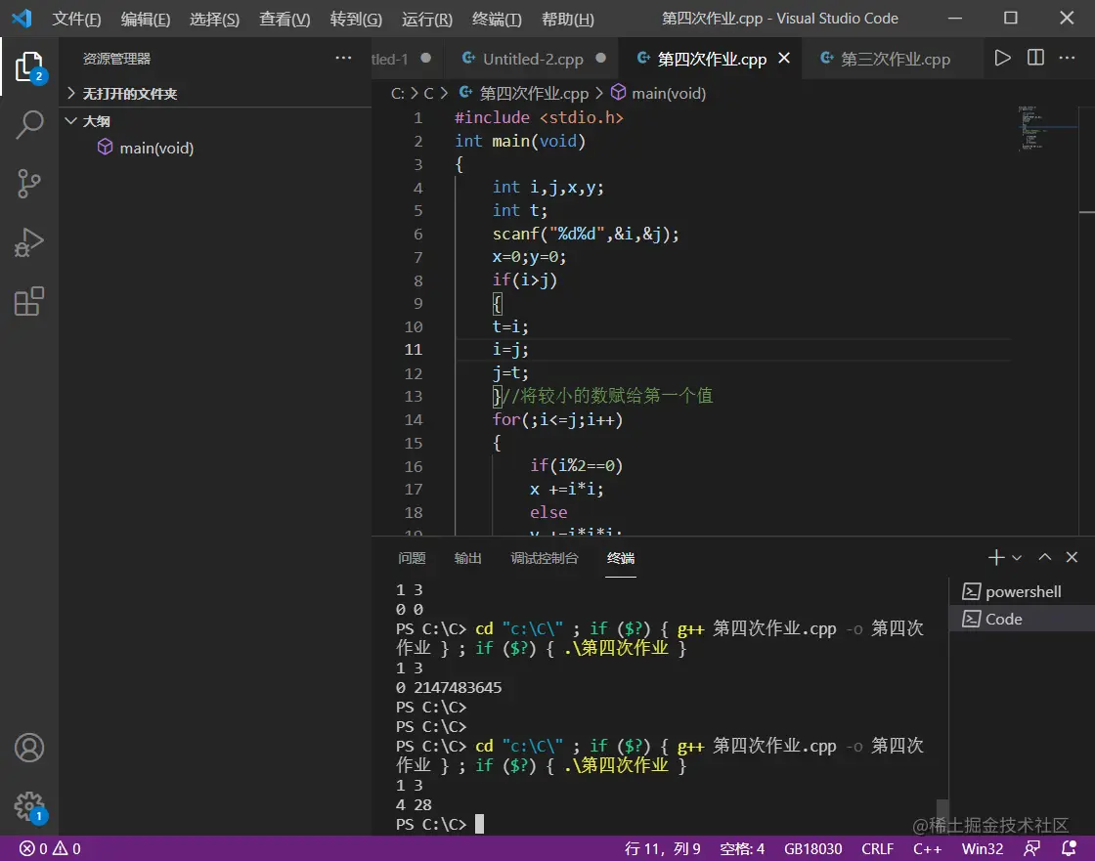The height and width of the screenshot is (861, 1095).
Task: Click the split editor icon
Action: click(x=1035, y=59)
